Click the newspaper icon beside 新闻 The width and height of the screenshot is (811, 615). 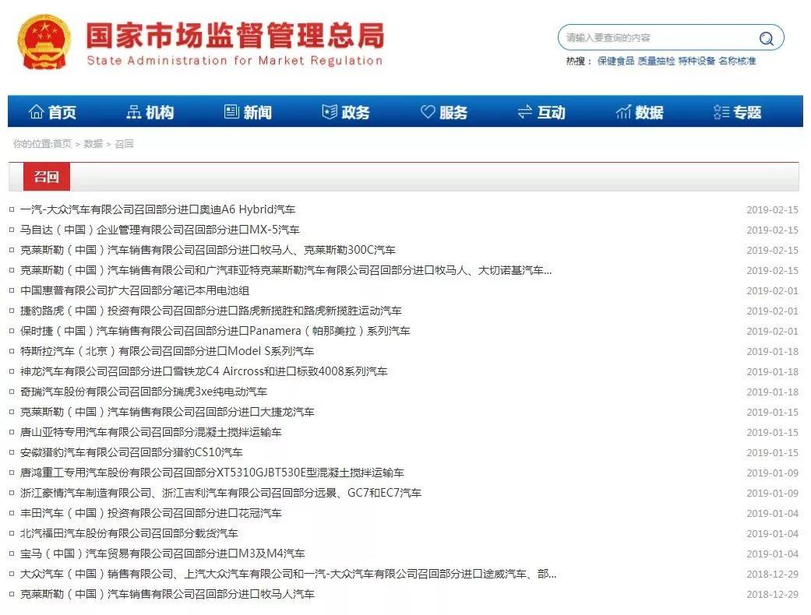point(231,111)
